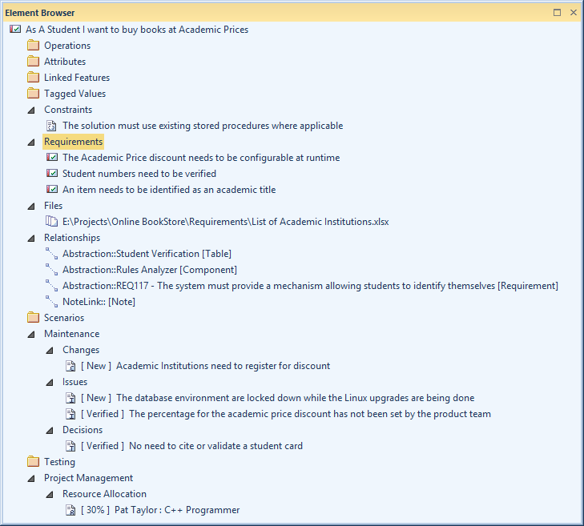Select the Scenarios folder label
Viewport: 584px width, 526px height.
pos(64,318)
